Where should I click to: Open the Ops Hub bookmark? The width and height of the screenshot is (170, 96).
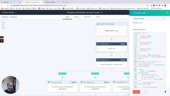50,8
